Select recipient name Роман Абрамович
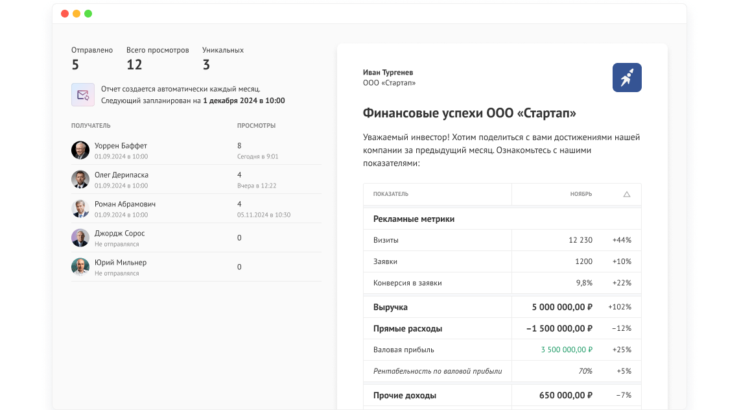 (125, 204)
